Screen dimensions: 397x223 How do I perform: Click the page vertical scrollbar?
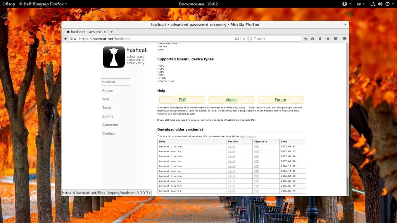[347, 186]
